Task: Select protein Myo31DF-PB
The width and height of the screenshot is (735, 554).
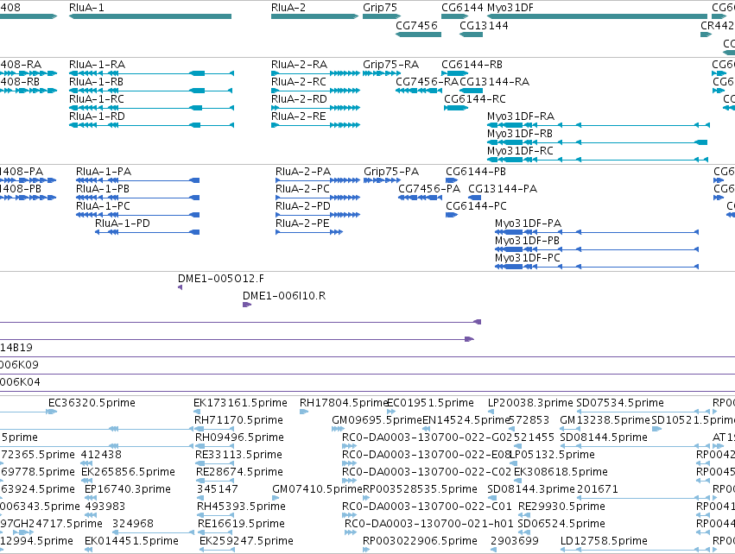Action: tap(528, 241)
